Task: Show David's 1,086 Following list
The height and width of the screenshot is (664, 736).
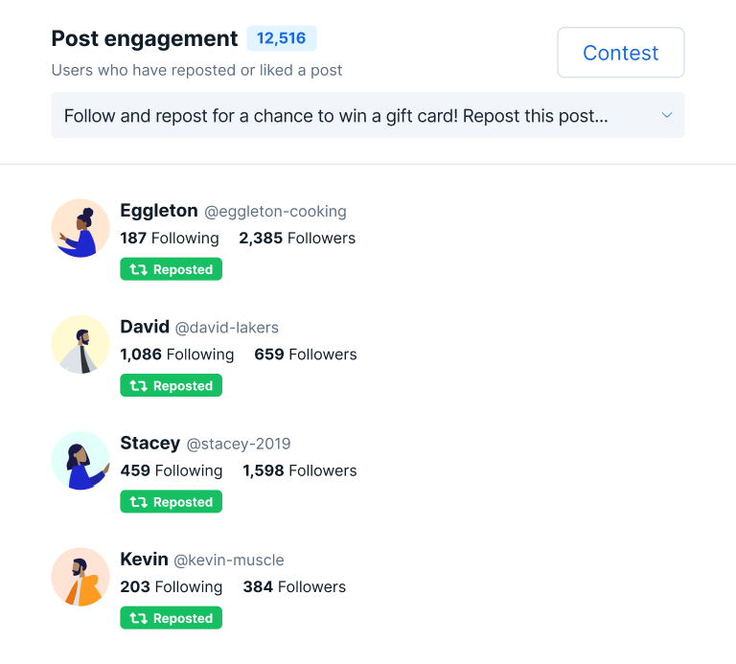Action: point(177,355)
